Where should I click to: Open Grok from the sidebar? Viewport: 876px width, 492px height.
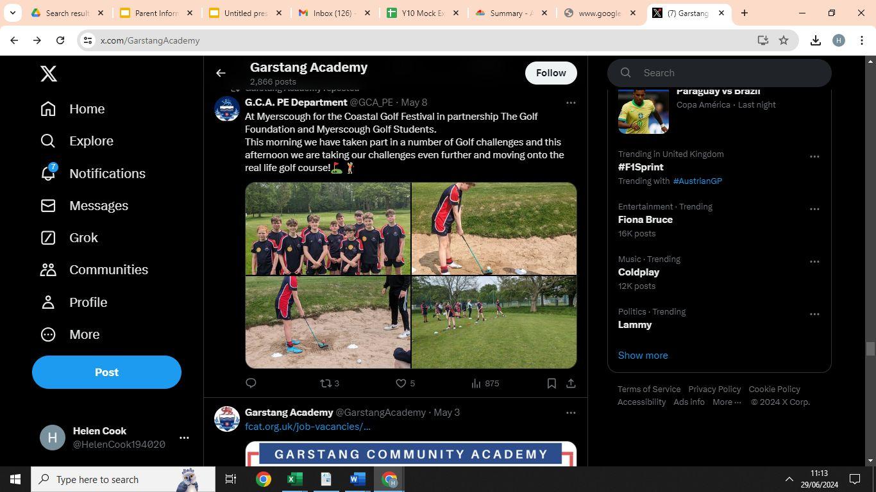point(69,238)
